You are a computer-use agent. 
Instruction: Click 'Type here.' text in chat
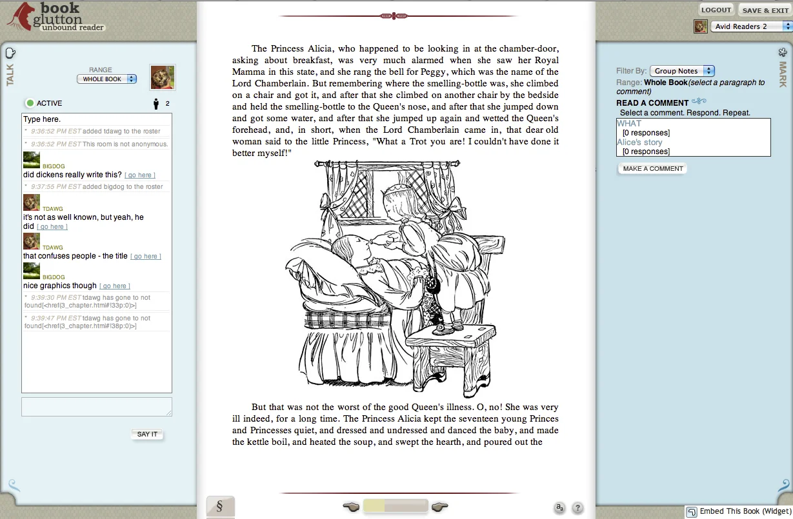click(42, 119)
